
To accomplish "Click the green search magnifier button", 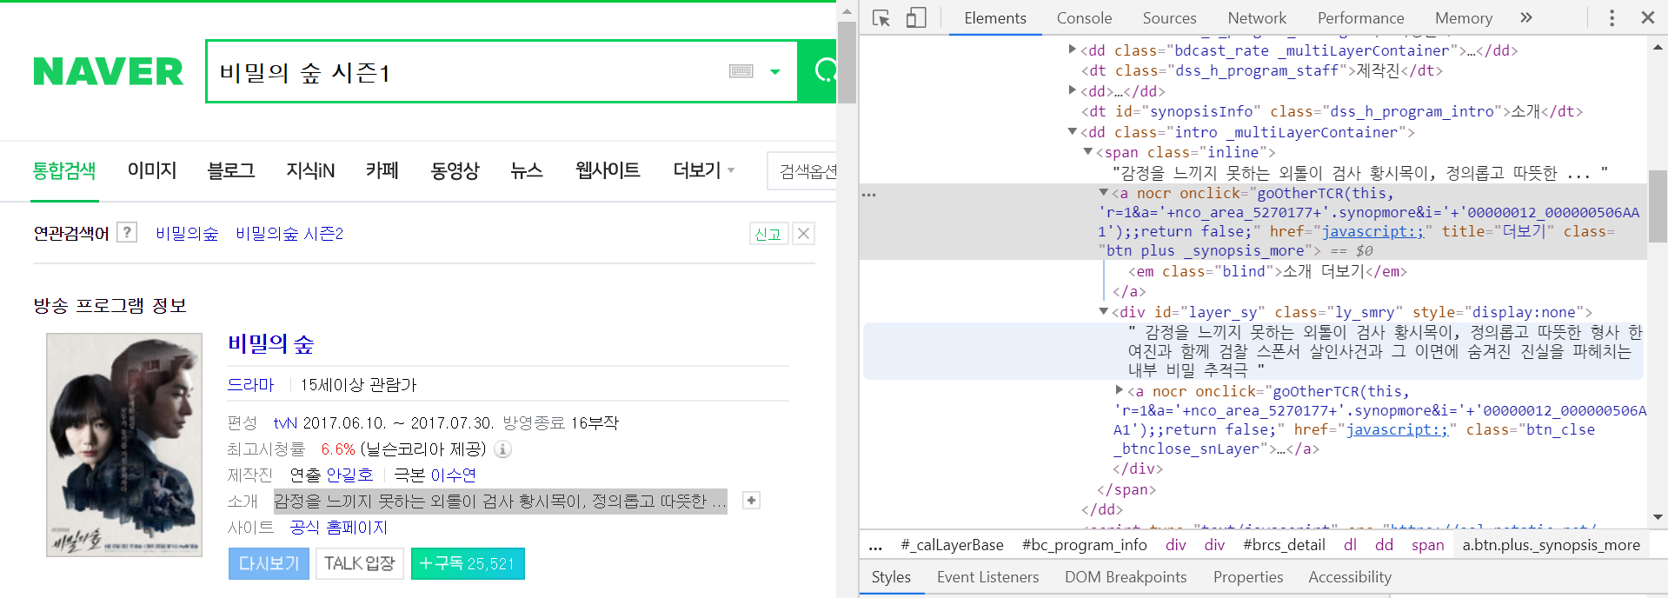I will click(x=818, y=71).
